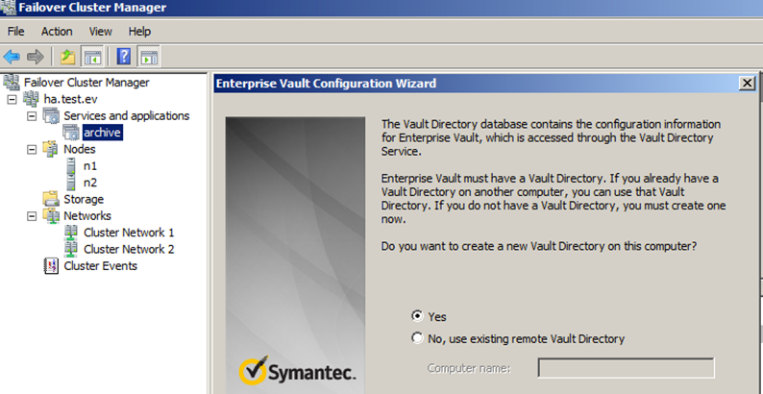Select the Cluster Events tree item

click(x=101, y=265)
